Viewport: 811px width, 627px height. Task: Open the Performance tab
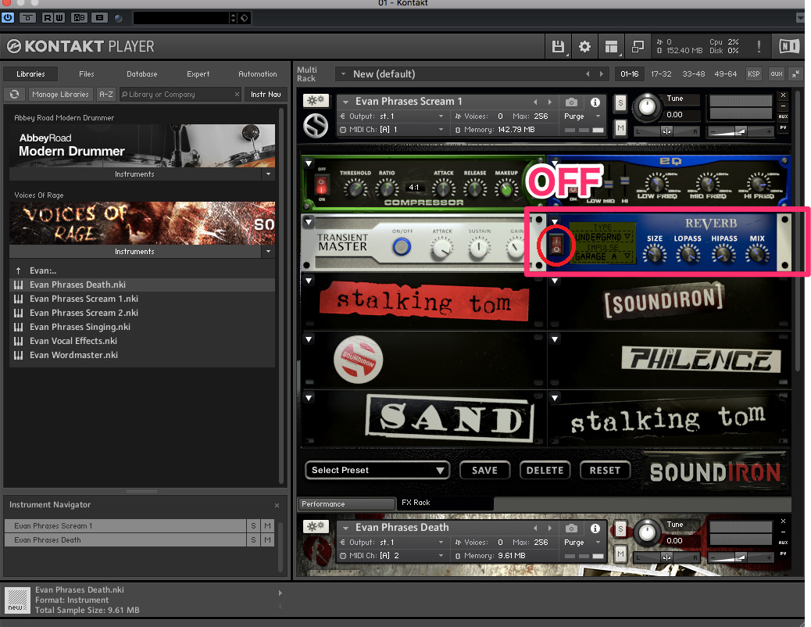click(346, 504)
